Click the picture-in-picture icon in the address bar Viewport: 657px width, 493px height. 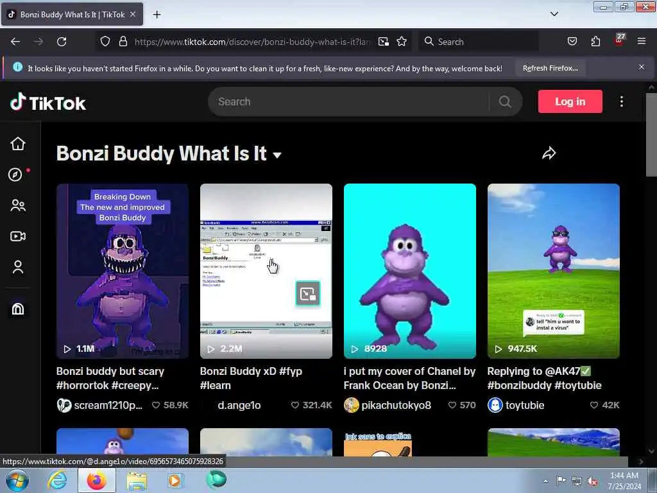[384, 42]
